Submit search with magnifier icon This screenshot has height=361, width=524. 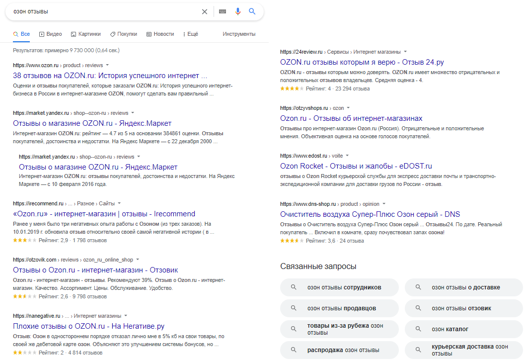[x=252, y=11]
